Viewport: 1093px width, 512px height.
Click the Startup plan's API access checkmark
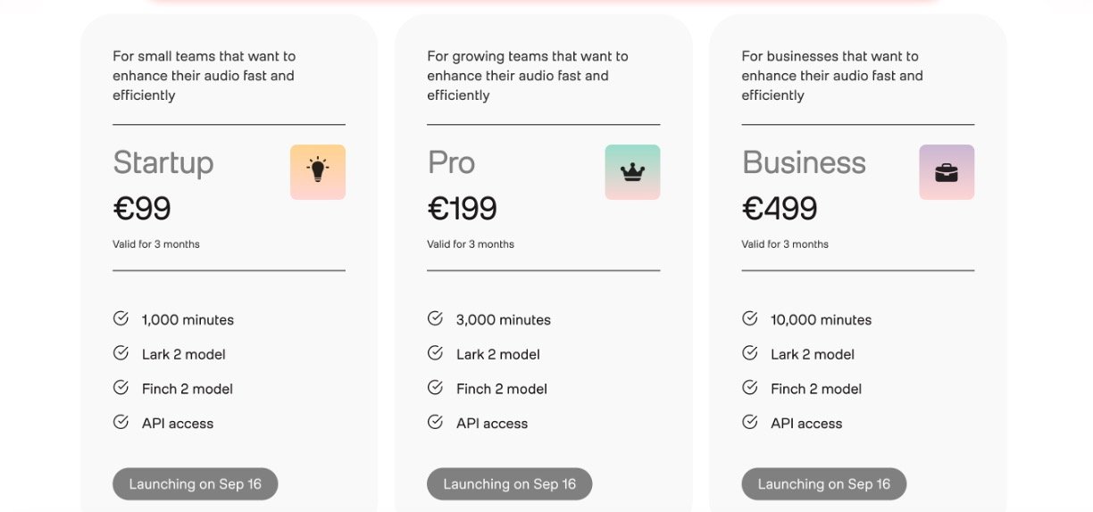121,422
